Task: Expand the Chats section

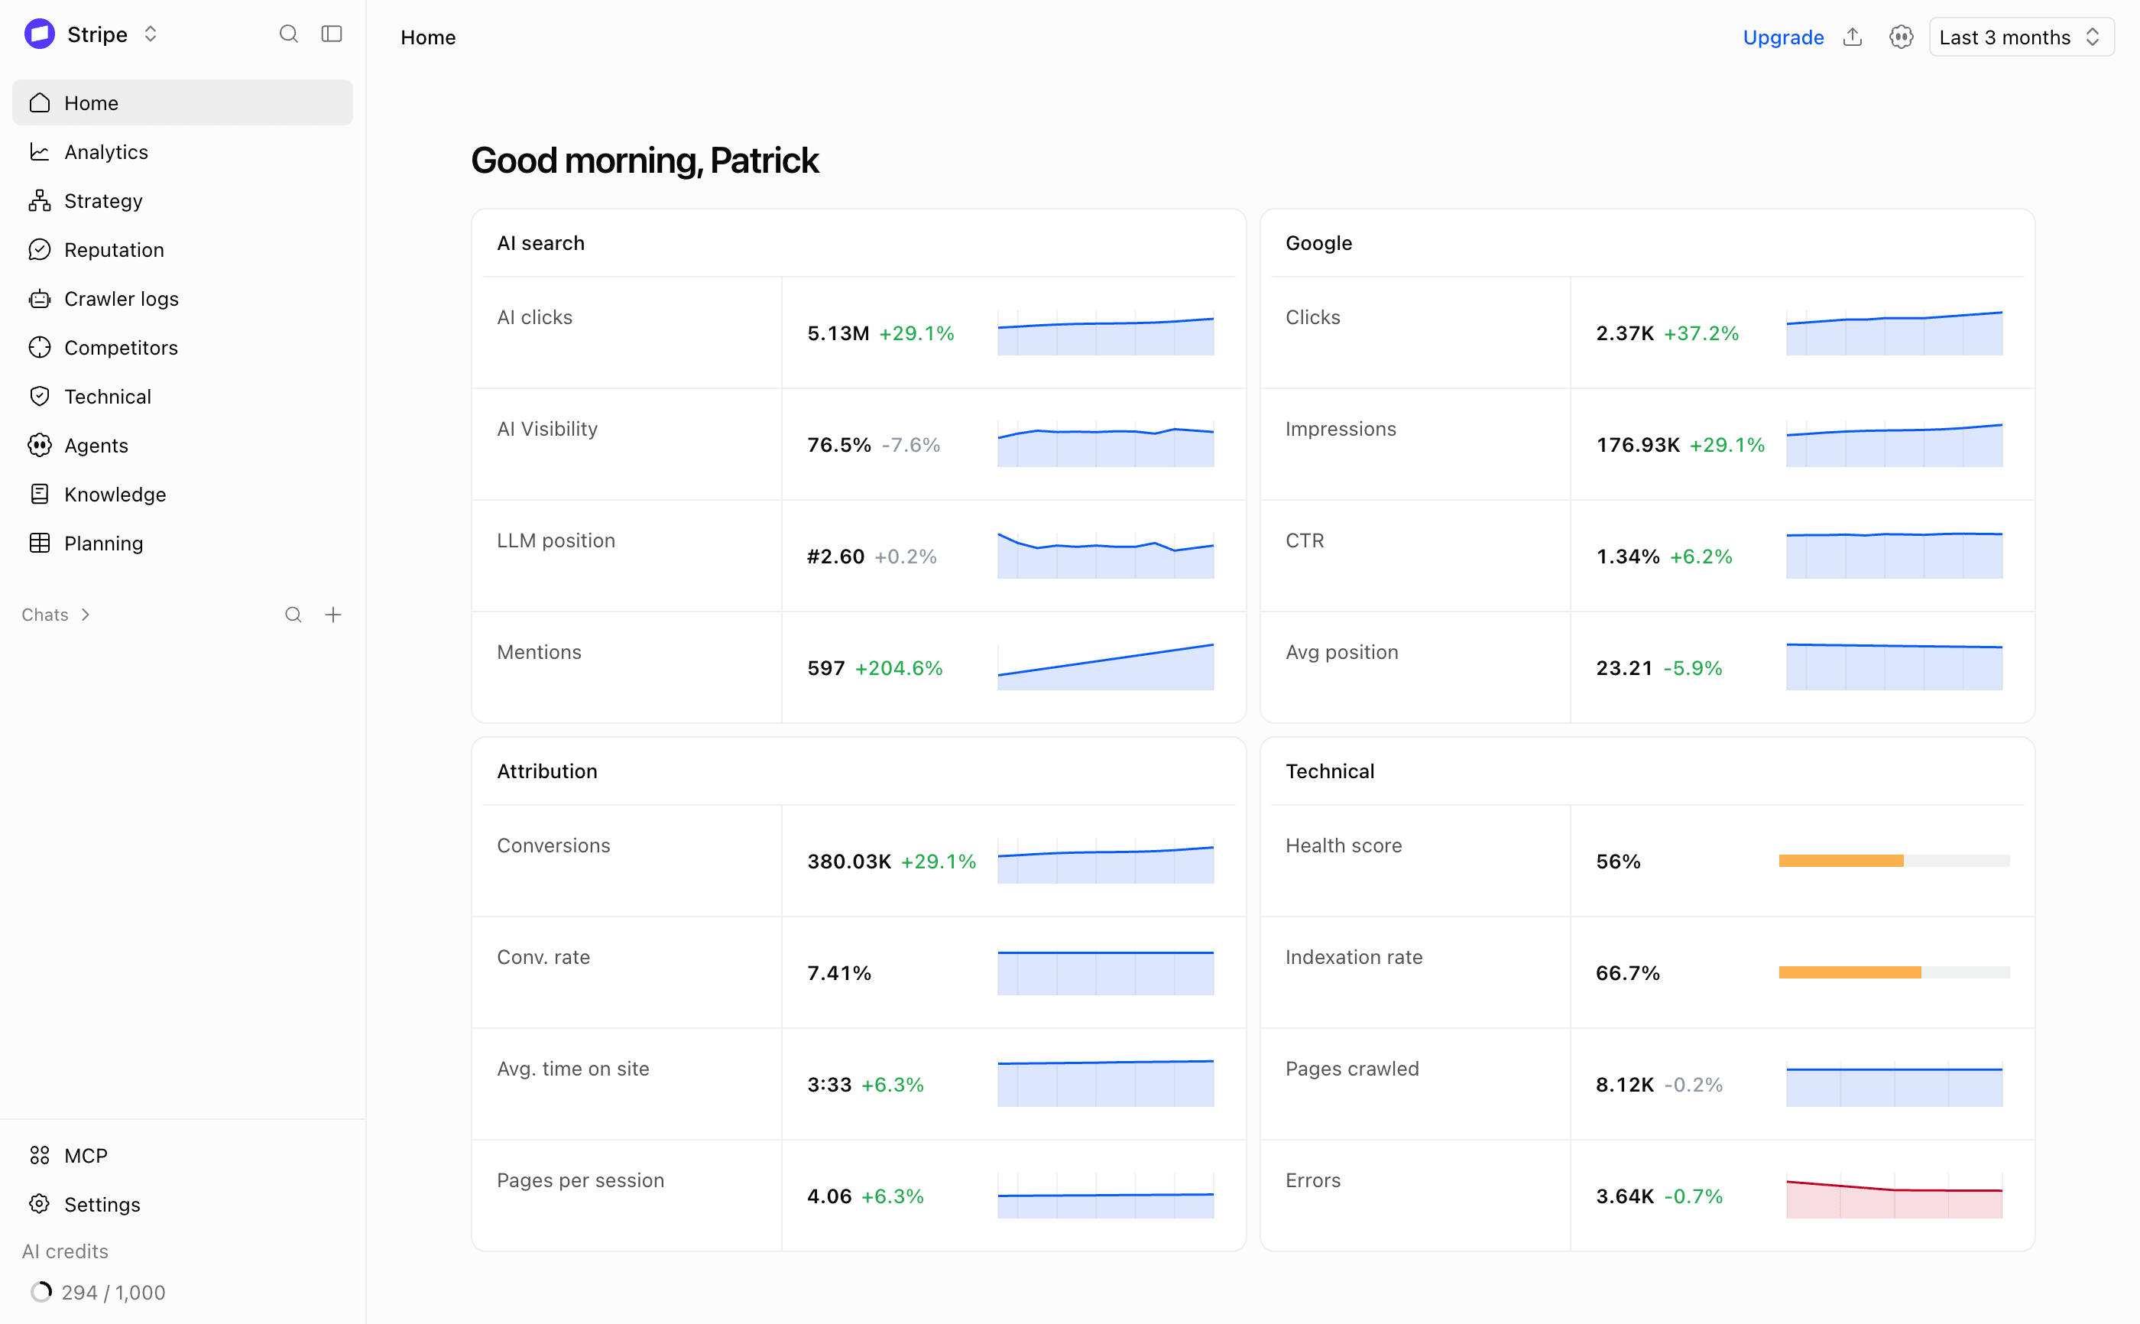Action: 56,615
